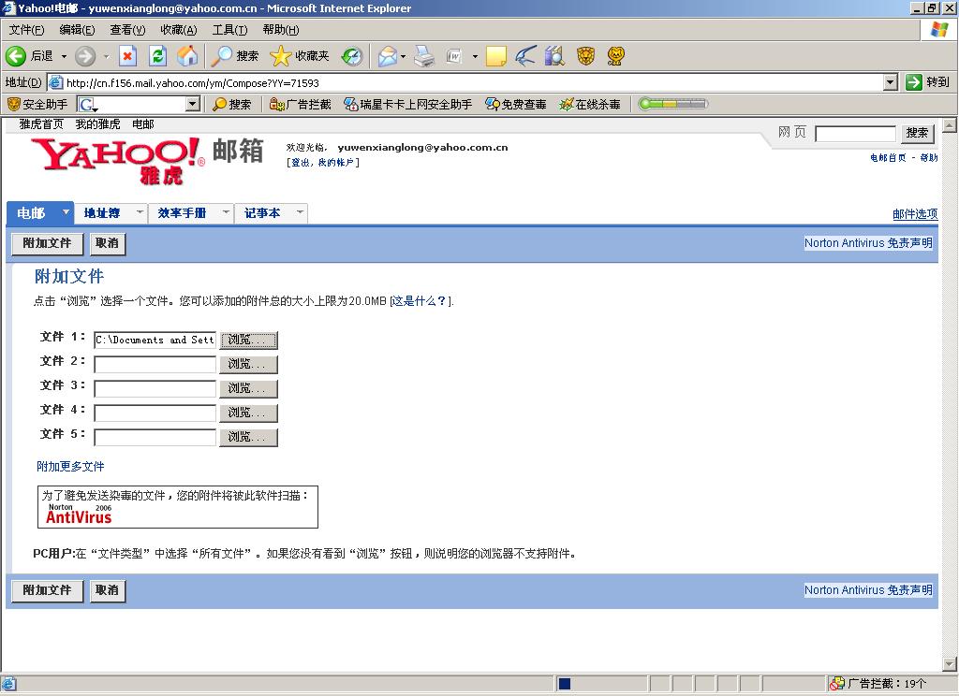
Task: Open the 邮件选项 link
Action: [x=914, y=214]
